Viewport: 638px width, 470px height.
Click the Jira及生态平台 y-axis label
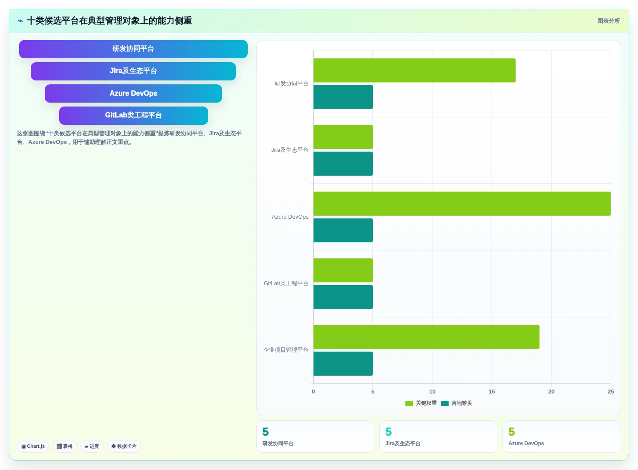[x=290, y=150]
